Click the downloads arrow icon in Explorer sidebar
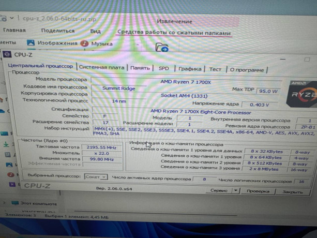The width and height of the screenshot is (317, 238). (x=6, y=144)
